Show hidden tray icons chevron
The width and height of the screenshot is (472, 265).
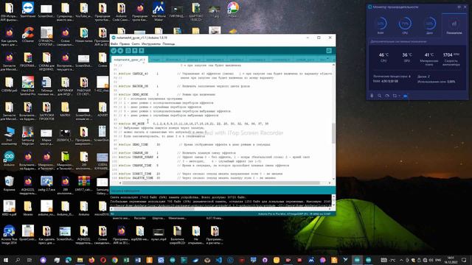[401, 260]
